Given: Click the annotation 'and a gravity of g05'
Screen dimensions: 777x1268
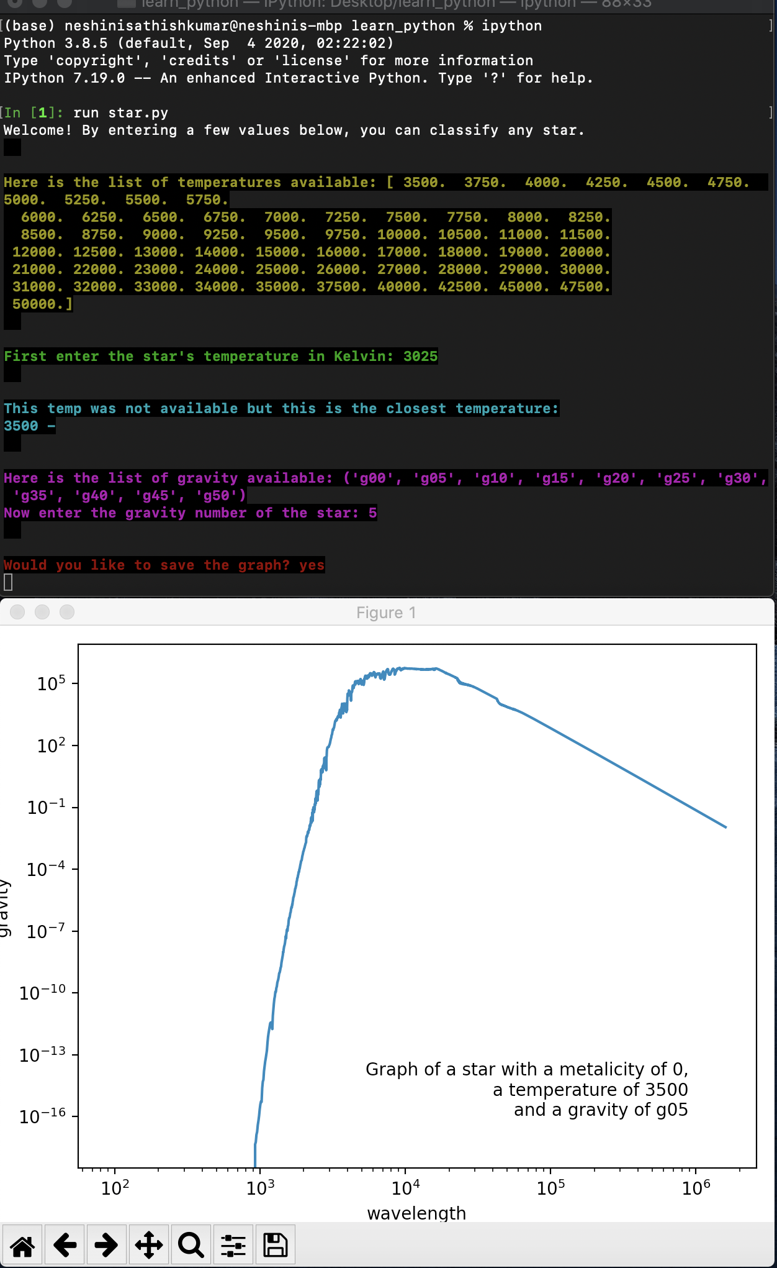Looking at the screenshot, I should click(x=601, y=1110).
